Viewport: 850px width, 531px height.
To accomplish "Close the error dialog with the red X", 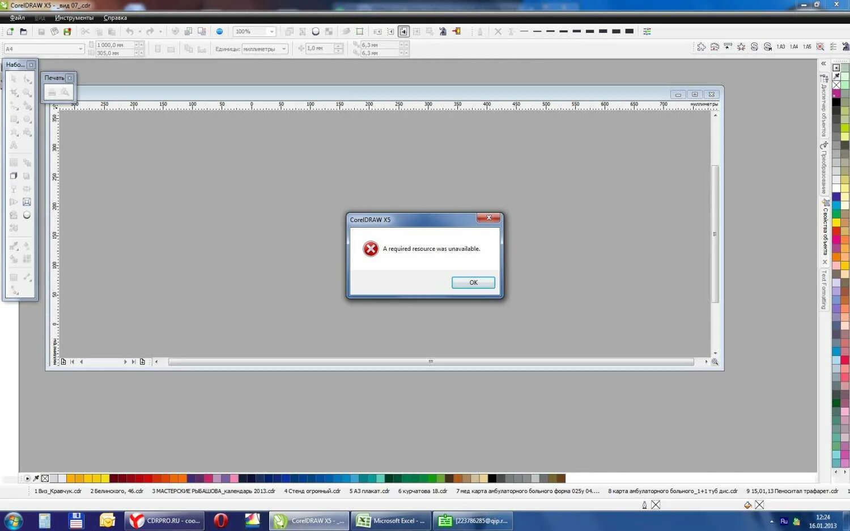I will pos(488,218).
